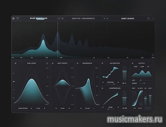The image size is (166, 127).
Task: Go to the next preset arrow in header
Action: (108, 19)
